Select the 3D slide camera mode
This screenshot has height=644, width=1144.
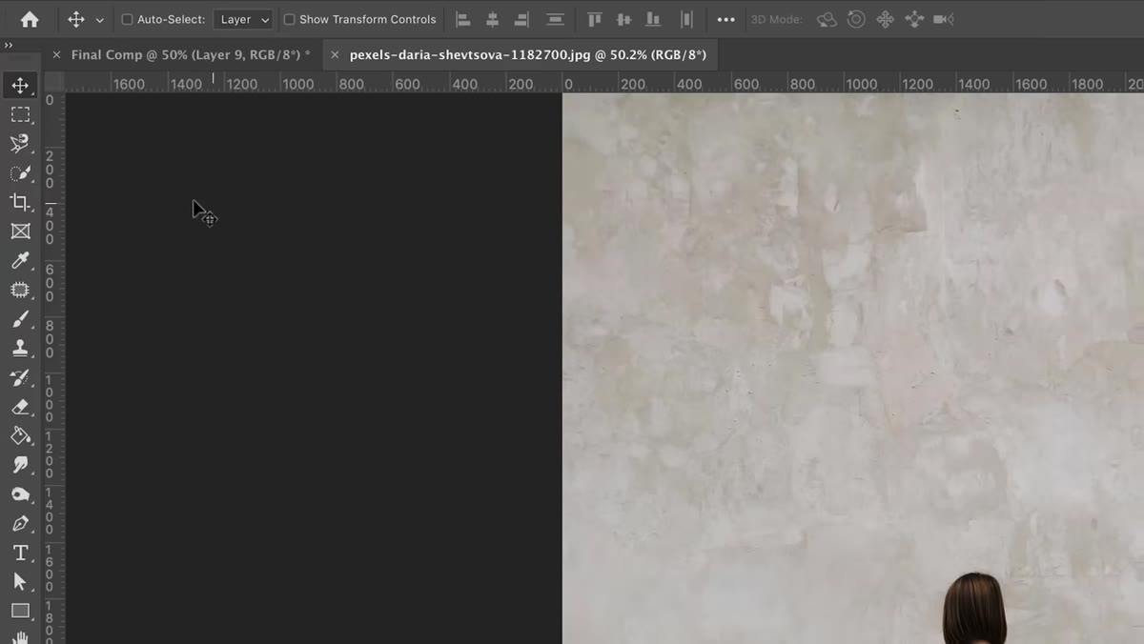click(914, 19)
